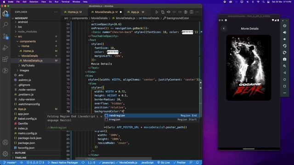Collapse the components folder
Image resolution: width=294 pixels, height=165 pixels.
[x=28, y=41]
